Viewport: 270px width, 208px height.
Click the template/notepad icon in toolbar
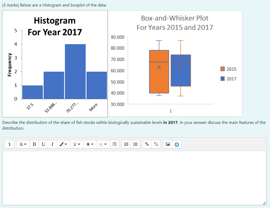click(114, 144)
